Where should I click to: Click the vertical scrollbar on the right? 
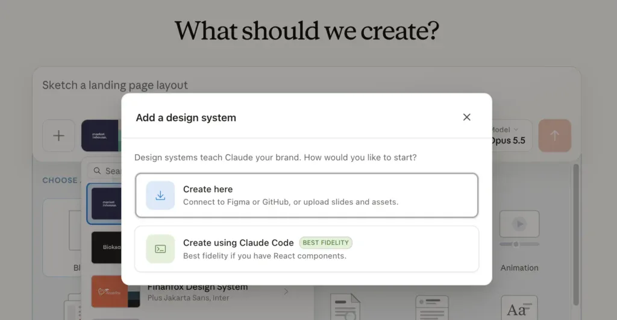coord(575,234)
